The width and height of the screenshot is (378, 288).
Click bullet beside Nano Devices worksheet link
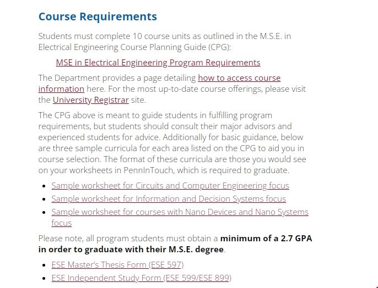point(44,213)
